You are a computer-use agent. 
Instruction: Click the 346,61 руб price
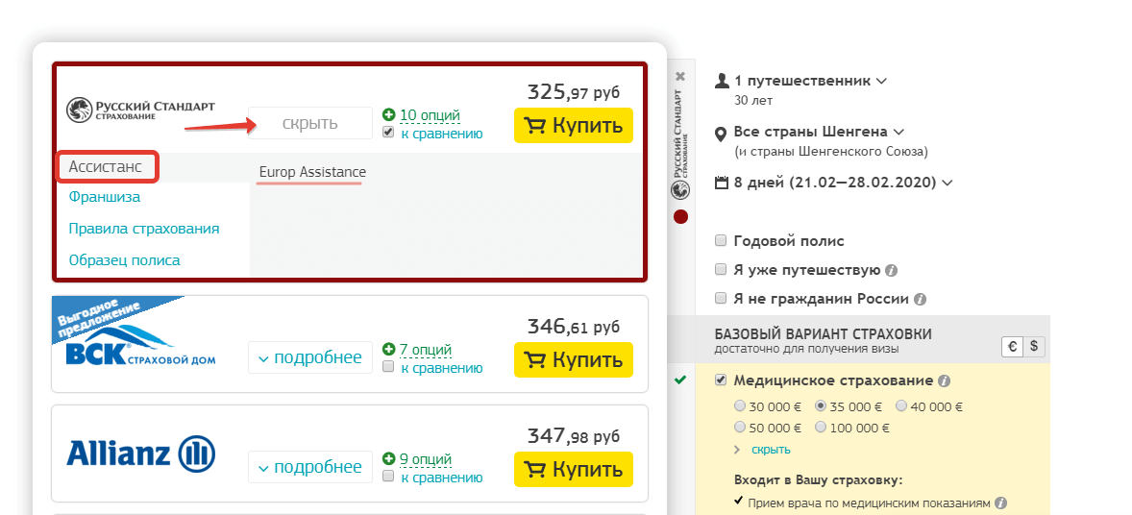tap(574, 327)
